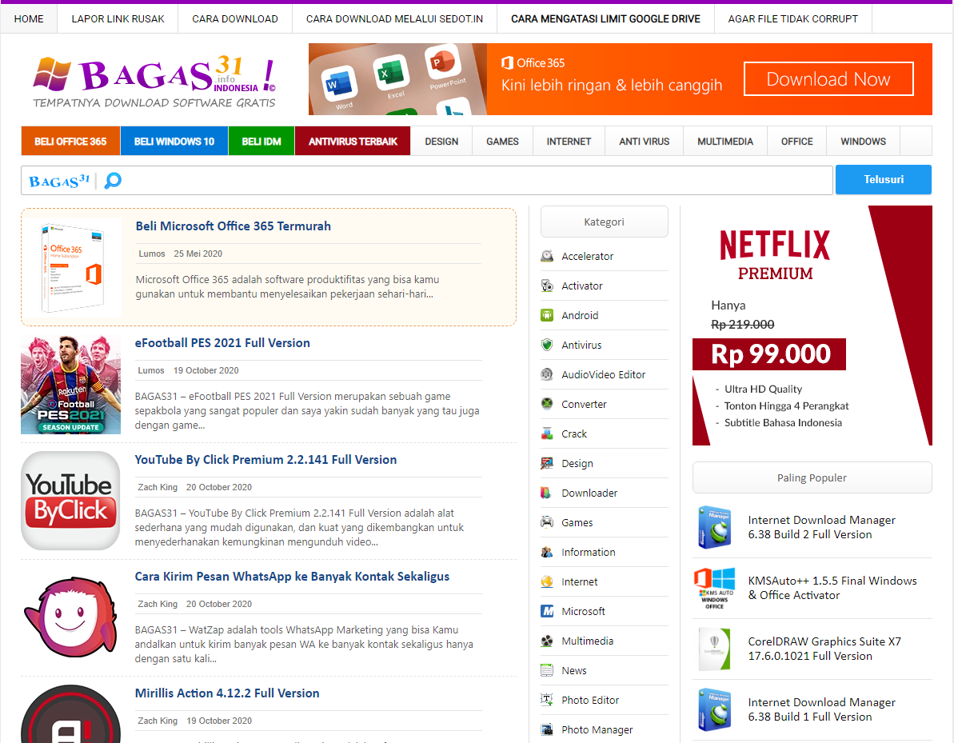
Task: Click the Internet category icon
Action: point(547,581)
